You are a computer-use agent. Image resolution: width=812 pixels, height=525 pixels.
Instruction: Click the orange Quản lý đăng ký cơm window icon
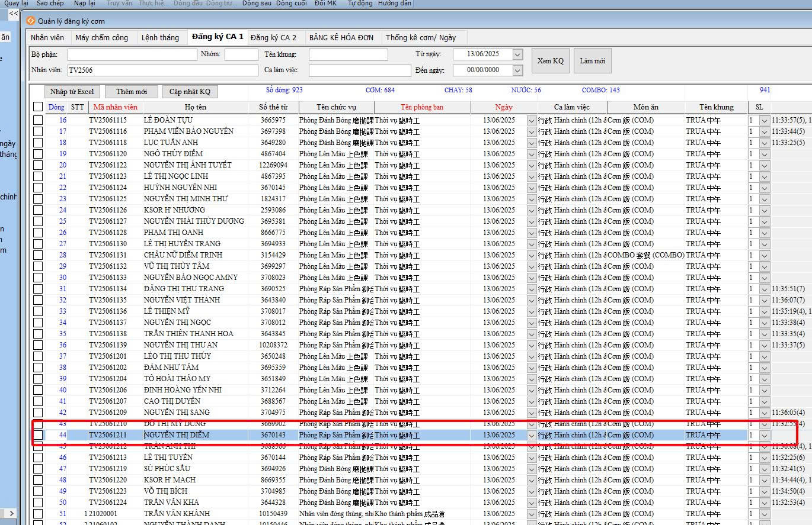[31, 21]
